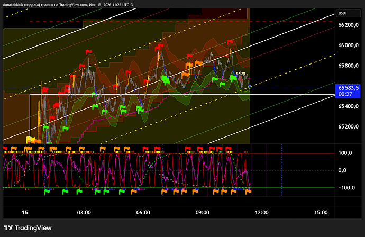The width and height of the screenshot is (365, 237).
Task: Click the -100,0 oscillator scale label
Action: coord(346,188)
